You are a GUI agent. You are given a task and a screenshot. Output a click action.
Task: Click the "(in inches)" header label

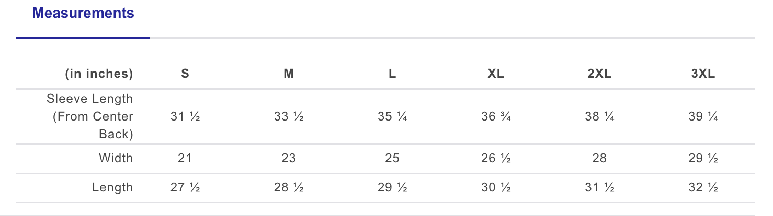[99, 74]
